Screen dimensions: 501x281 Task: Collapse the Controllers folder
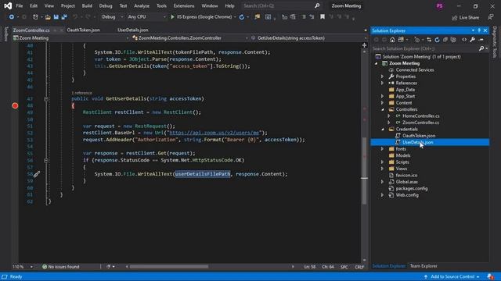click(x=383, y=109)
